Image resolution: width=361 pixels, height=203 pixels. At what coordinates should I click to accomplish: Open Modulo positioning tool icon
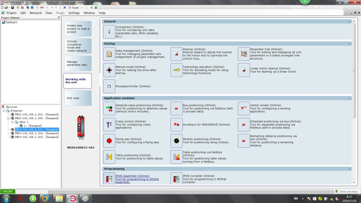(176, 141)
